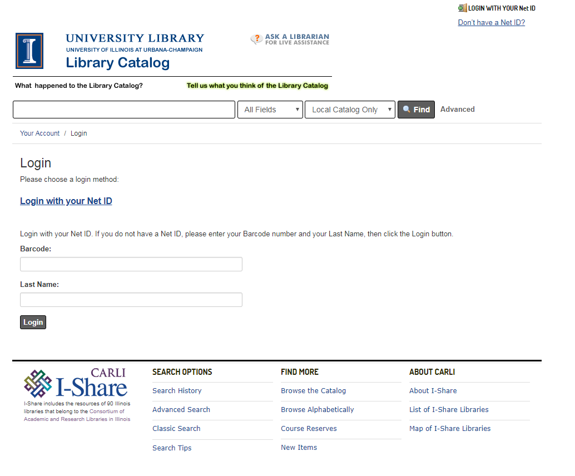
Task: Open Map of I-Share Libraries
Action: [x=450, y=428]
